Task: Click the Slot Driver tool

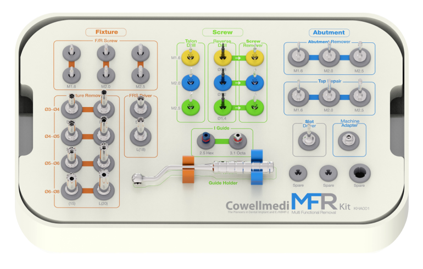Action: pos(309,141)
